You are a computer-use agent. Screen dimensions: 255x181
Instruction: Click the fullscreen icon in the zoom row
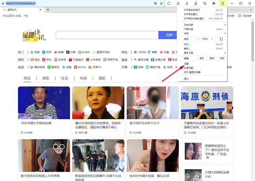221,39
